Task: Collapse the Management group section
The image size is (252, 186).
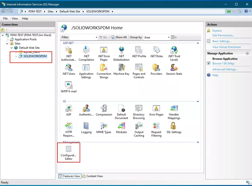Action: tap(198, 142)
